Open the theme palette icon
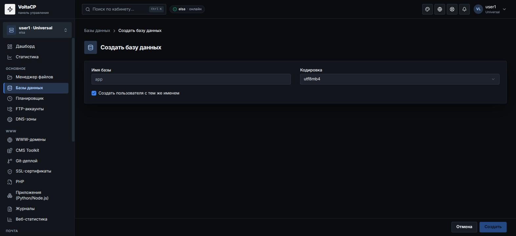Image resolution: width=516 pixels, height=236 pixels. coord(427,9)
